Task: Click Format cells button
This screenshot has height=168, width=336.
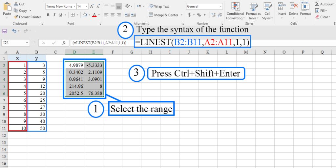Action: 305,10
